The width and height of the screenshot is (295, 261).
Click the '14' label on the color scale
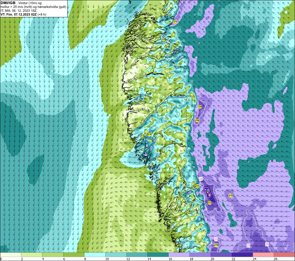click(149, 259)
